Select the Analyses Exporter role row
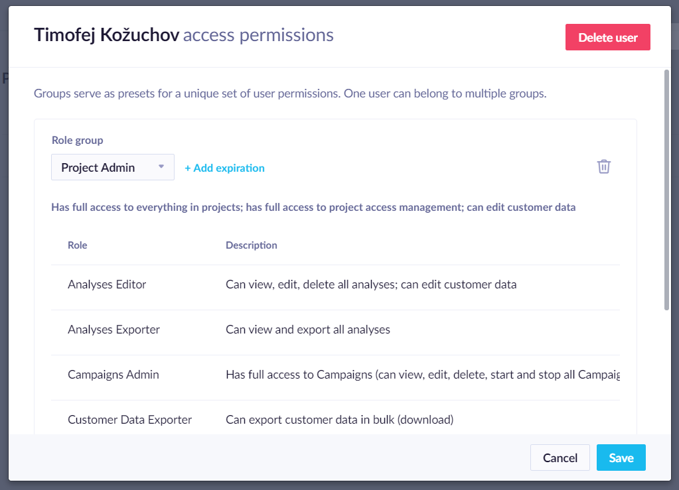Screen dimensions: 679x490 tap(335, 329)
